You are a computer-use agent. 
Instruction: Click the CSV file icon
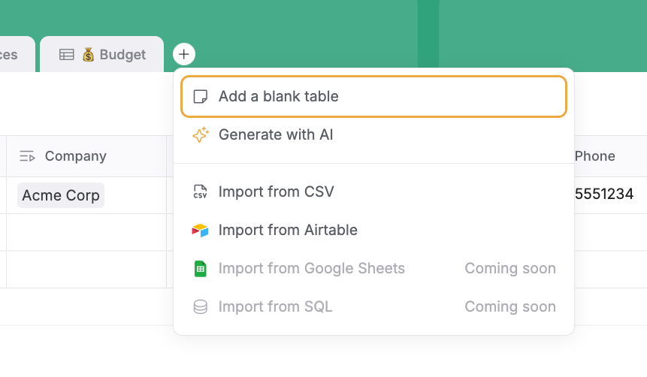(200, 192)
